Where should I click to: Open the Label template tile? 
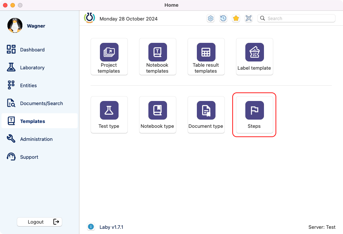point(254,57)
